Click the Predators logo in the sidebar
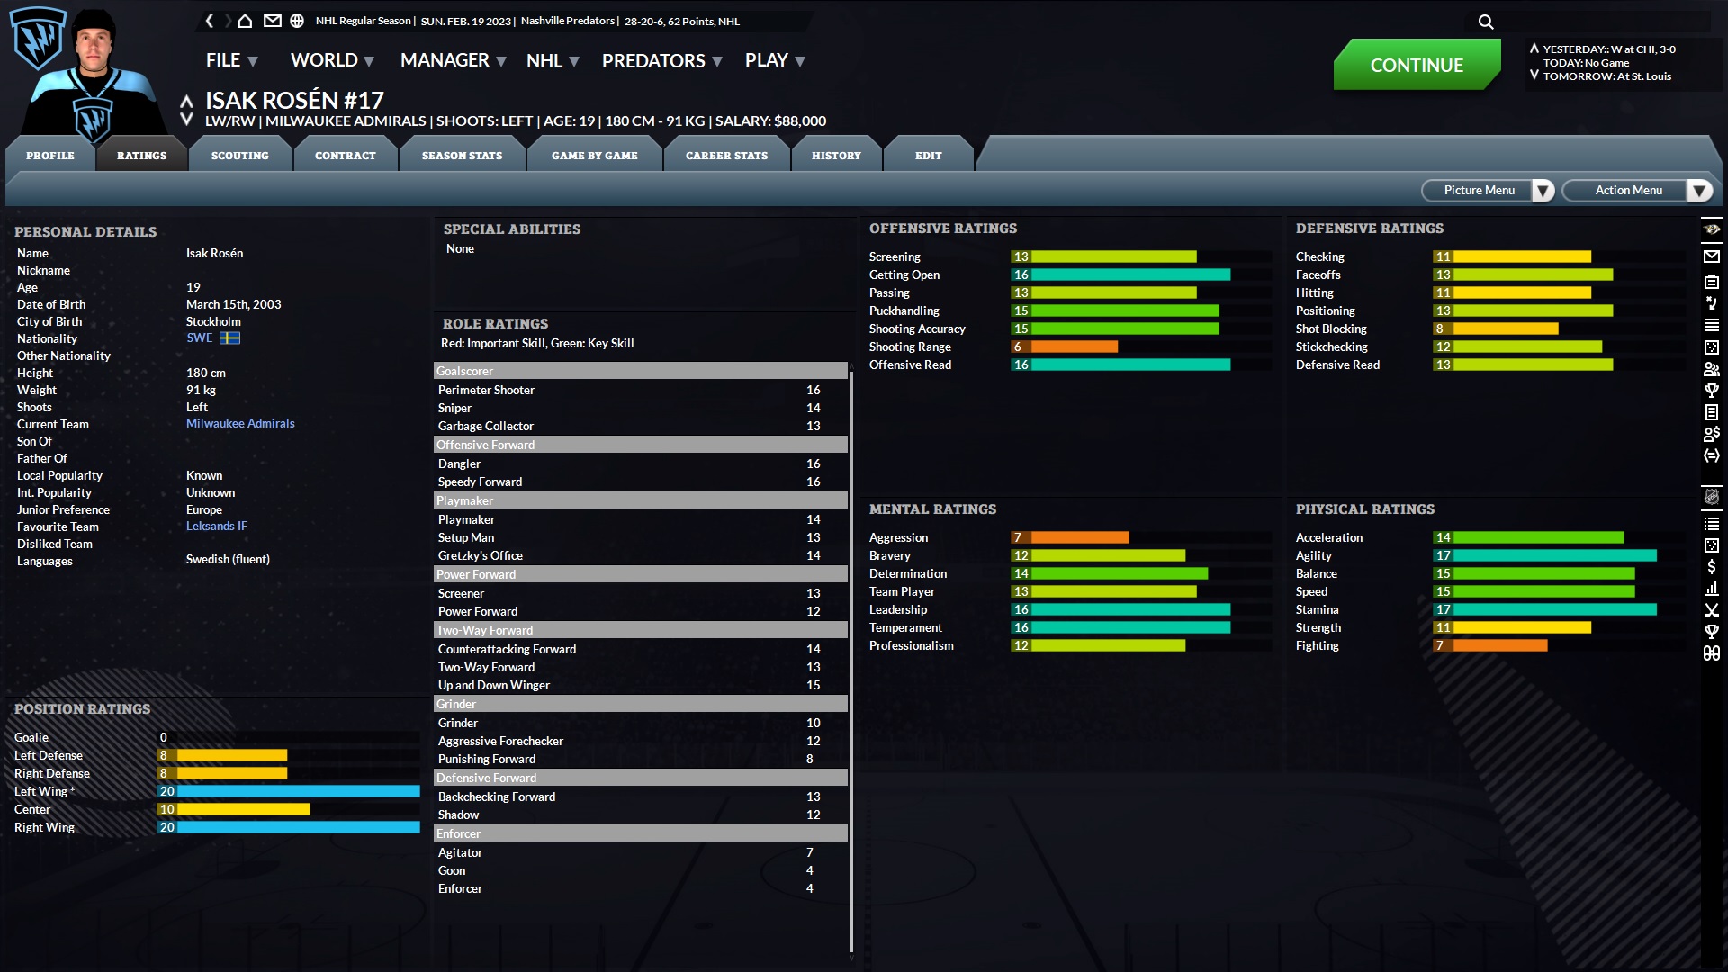The height and width of the screenshot is (972, 1728). click(x=1712, y=229)
